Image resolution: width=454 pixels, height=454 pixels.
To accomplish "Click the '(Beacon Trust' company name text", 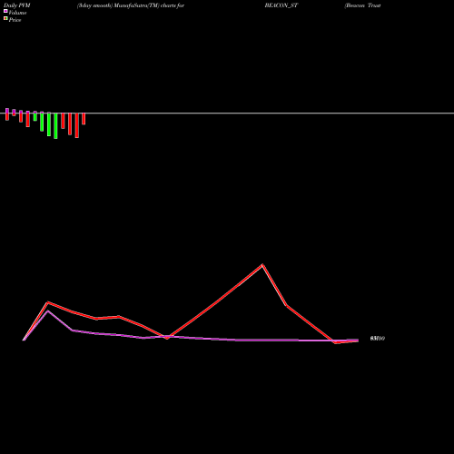I will pyautogui.click(x=362, y=5).
